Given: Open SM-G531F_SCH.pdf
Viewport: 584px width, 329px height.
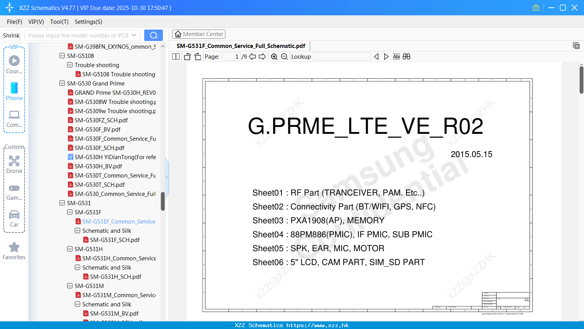Looking at the screenshot, I should 111,240.
